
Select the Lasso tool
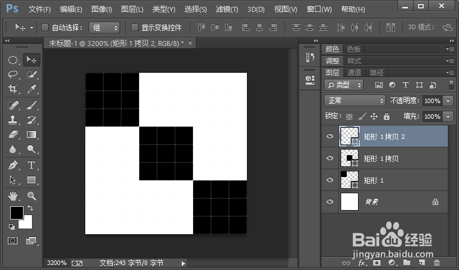(x=13, y=74)
